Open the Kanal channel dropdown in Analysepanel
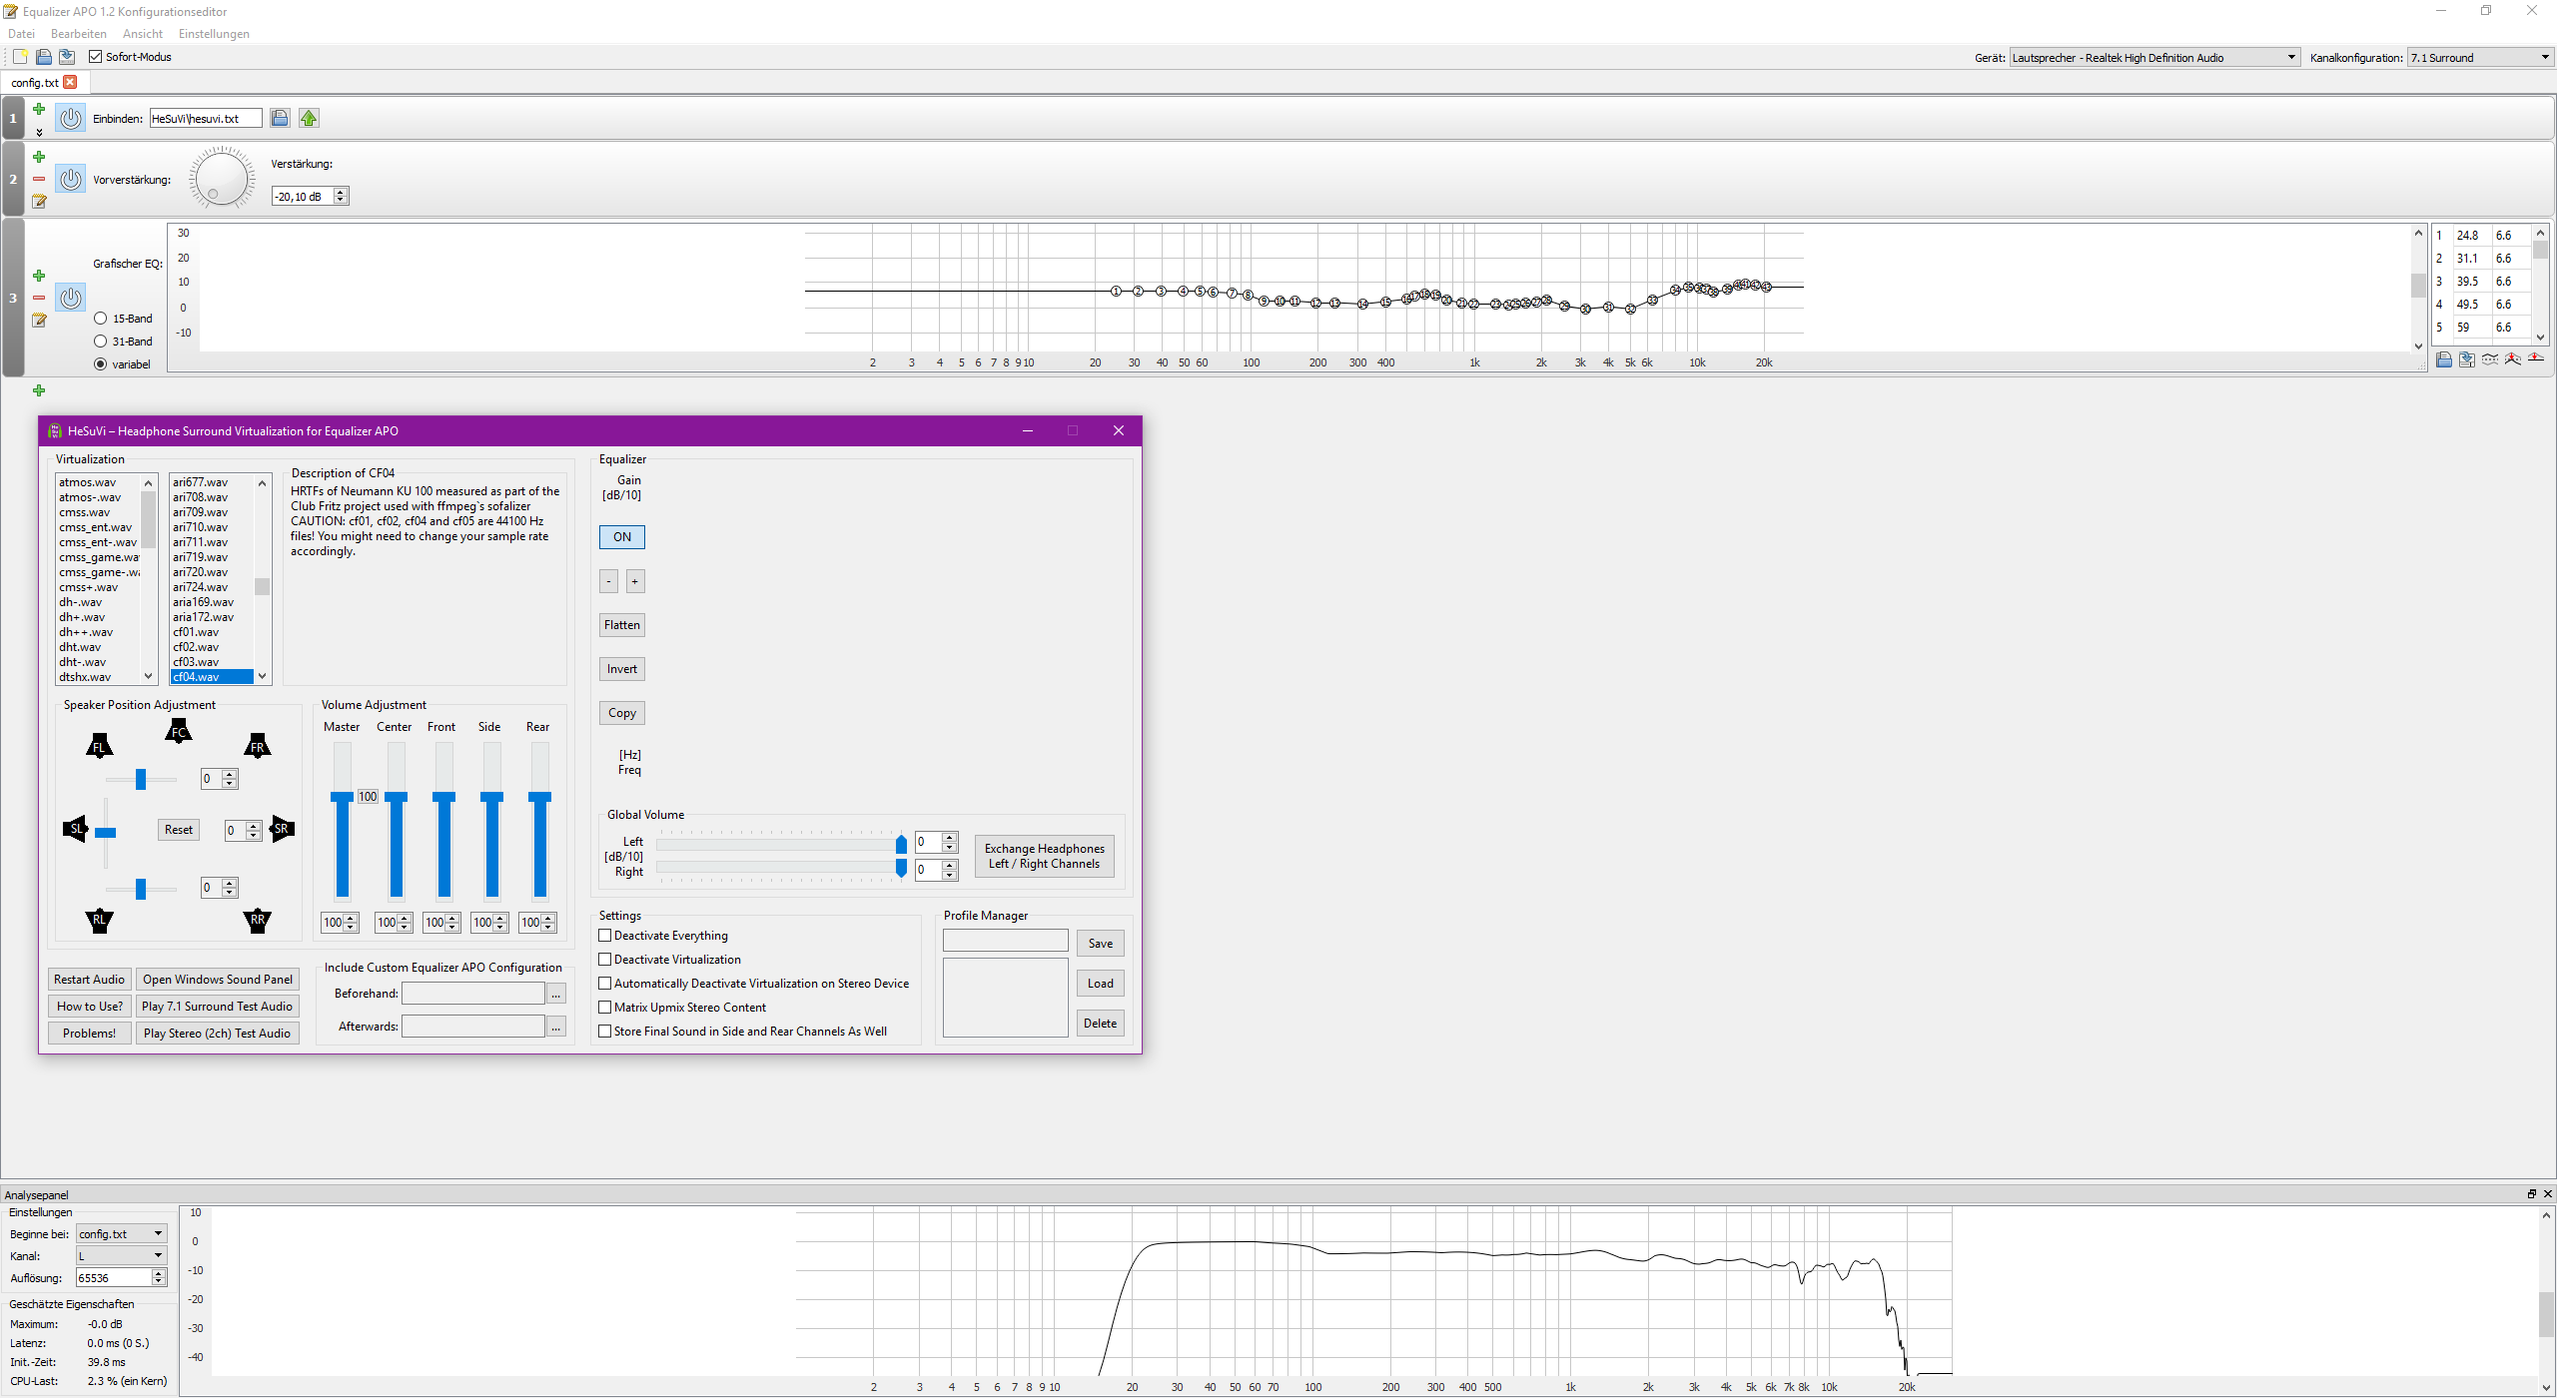2557x1398 pixels. 121,1256
